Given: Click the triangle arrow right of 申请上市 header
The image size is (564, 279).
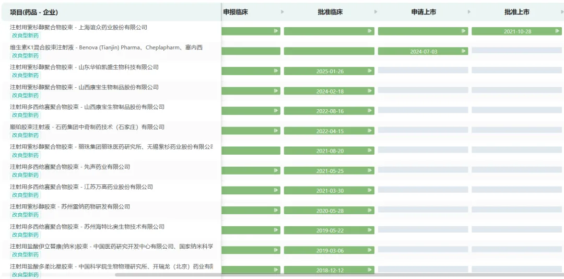Looking at the screenshot, I should [x=469, y=12].
